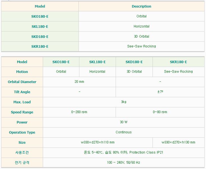This screenshot has height=169, width=206.
Task: Select the 20 mm orbital diameter value
Action: coord(79,82)
